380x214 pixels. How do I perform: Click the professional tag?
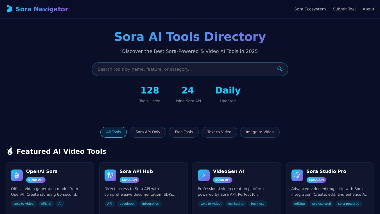point(322,204)
